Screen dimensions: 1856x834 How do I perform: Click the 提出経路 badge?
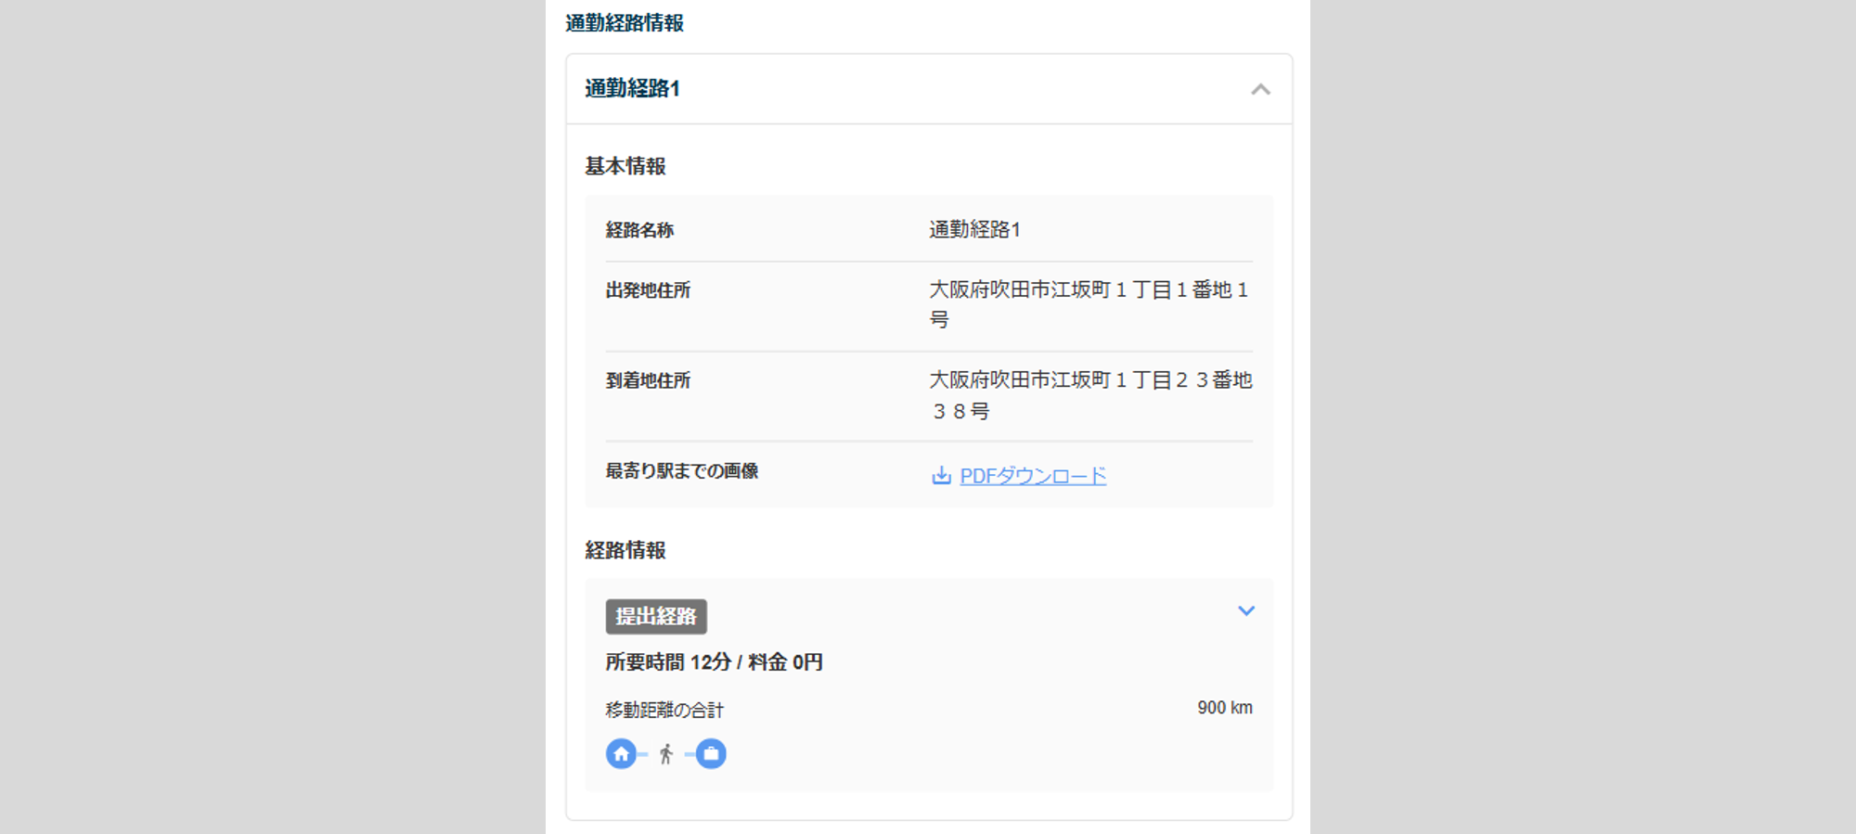click(x=656, y=617)
